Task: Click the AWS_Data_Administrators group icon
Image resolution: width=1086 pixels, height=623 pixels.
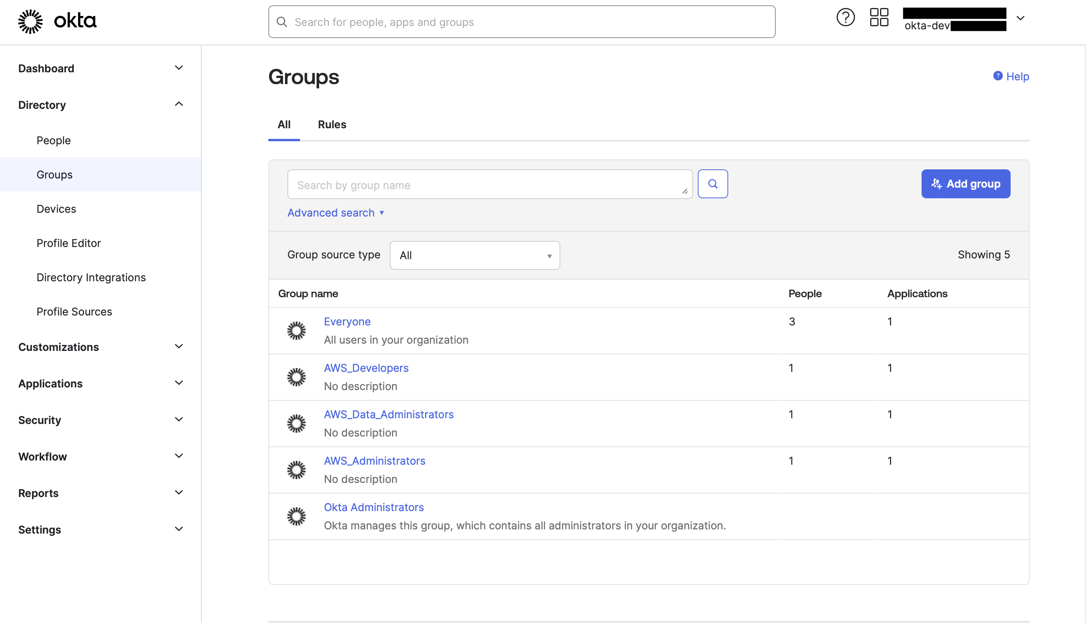Action: click(x=297, y=424)
